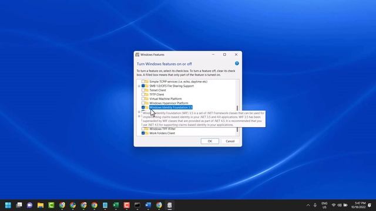The height and width of the screenshot is (211, 376).
Task: Select the Telnet Client label
Action: (x=157, y=90)
